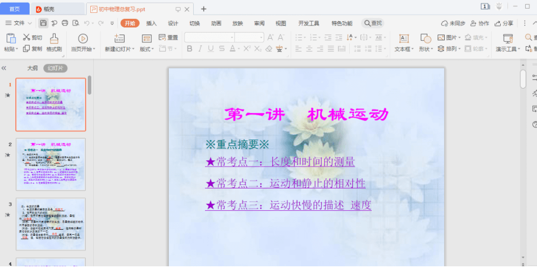Viewport: 537px width, 278px height.
Task: Click the Paste clipboard icon
Action: 11,38
